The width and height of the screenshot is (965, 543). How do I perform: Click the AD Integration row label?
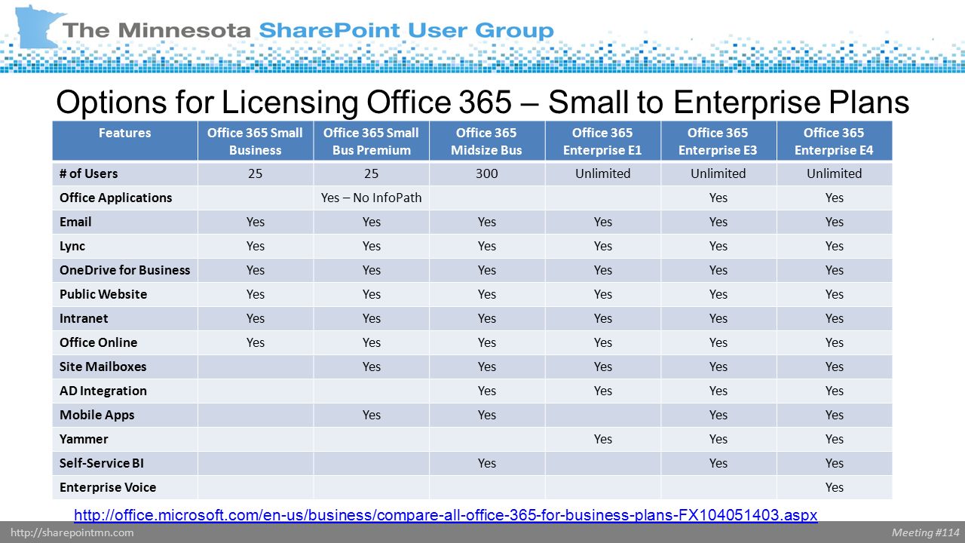pyautogui.click(x=103, y=391)
